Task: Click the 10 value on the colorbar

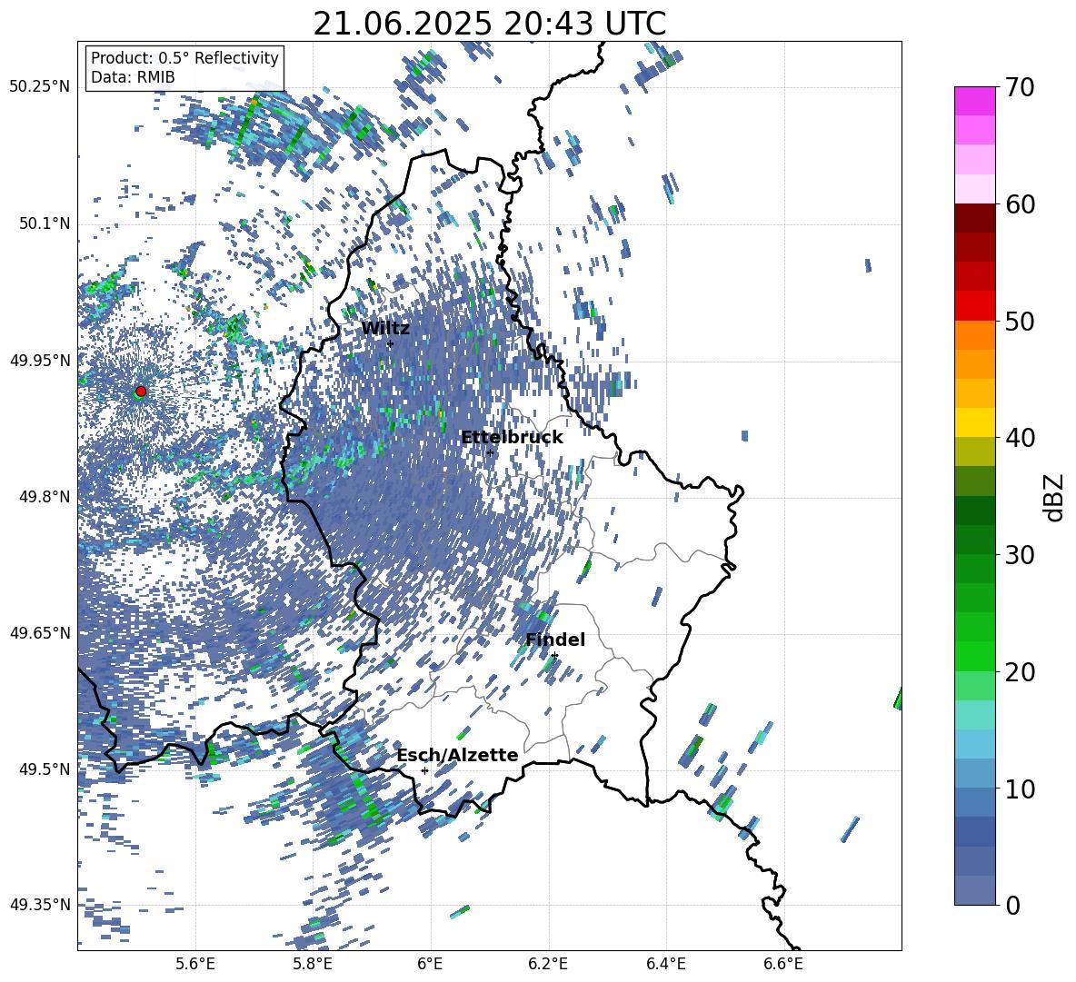Action: (1020, 789)
